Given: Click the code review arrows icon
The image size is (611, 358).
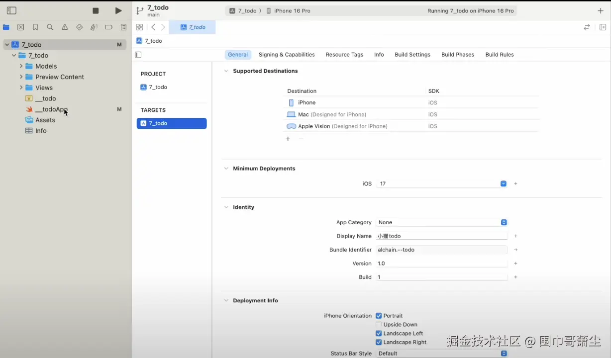Looking at the screenshot, I should coord(587,27).
